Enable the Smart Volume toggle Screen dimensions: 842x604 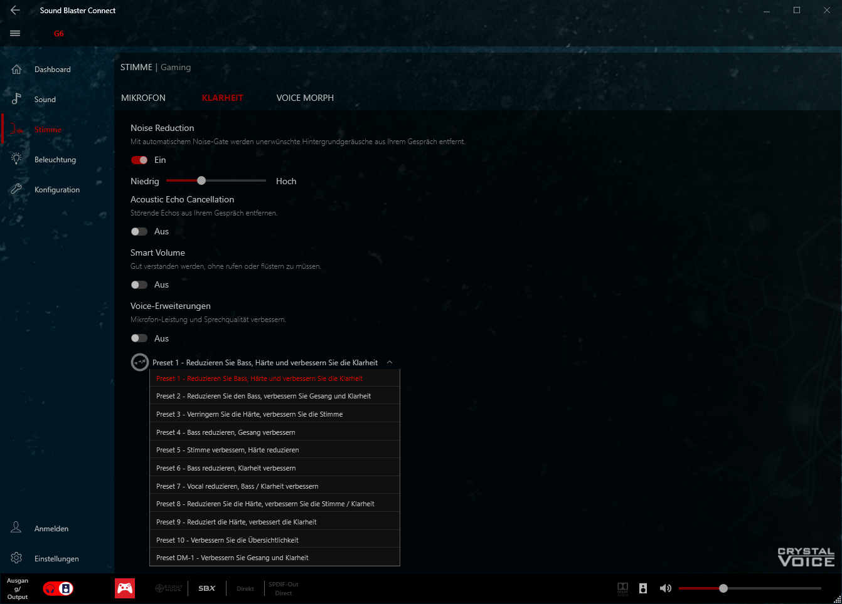tap(139, 285)
